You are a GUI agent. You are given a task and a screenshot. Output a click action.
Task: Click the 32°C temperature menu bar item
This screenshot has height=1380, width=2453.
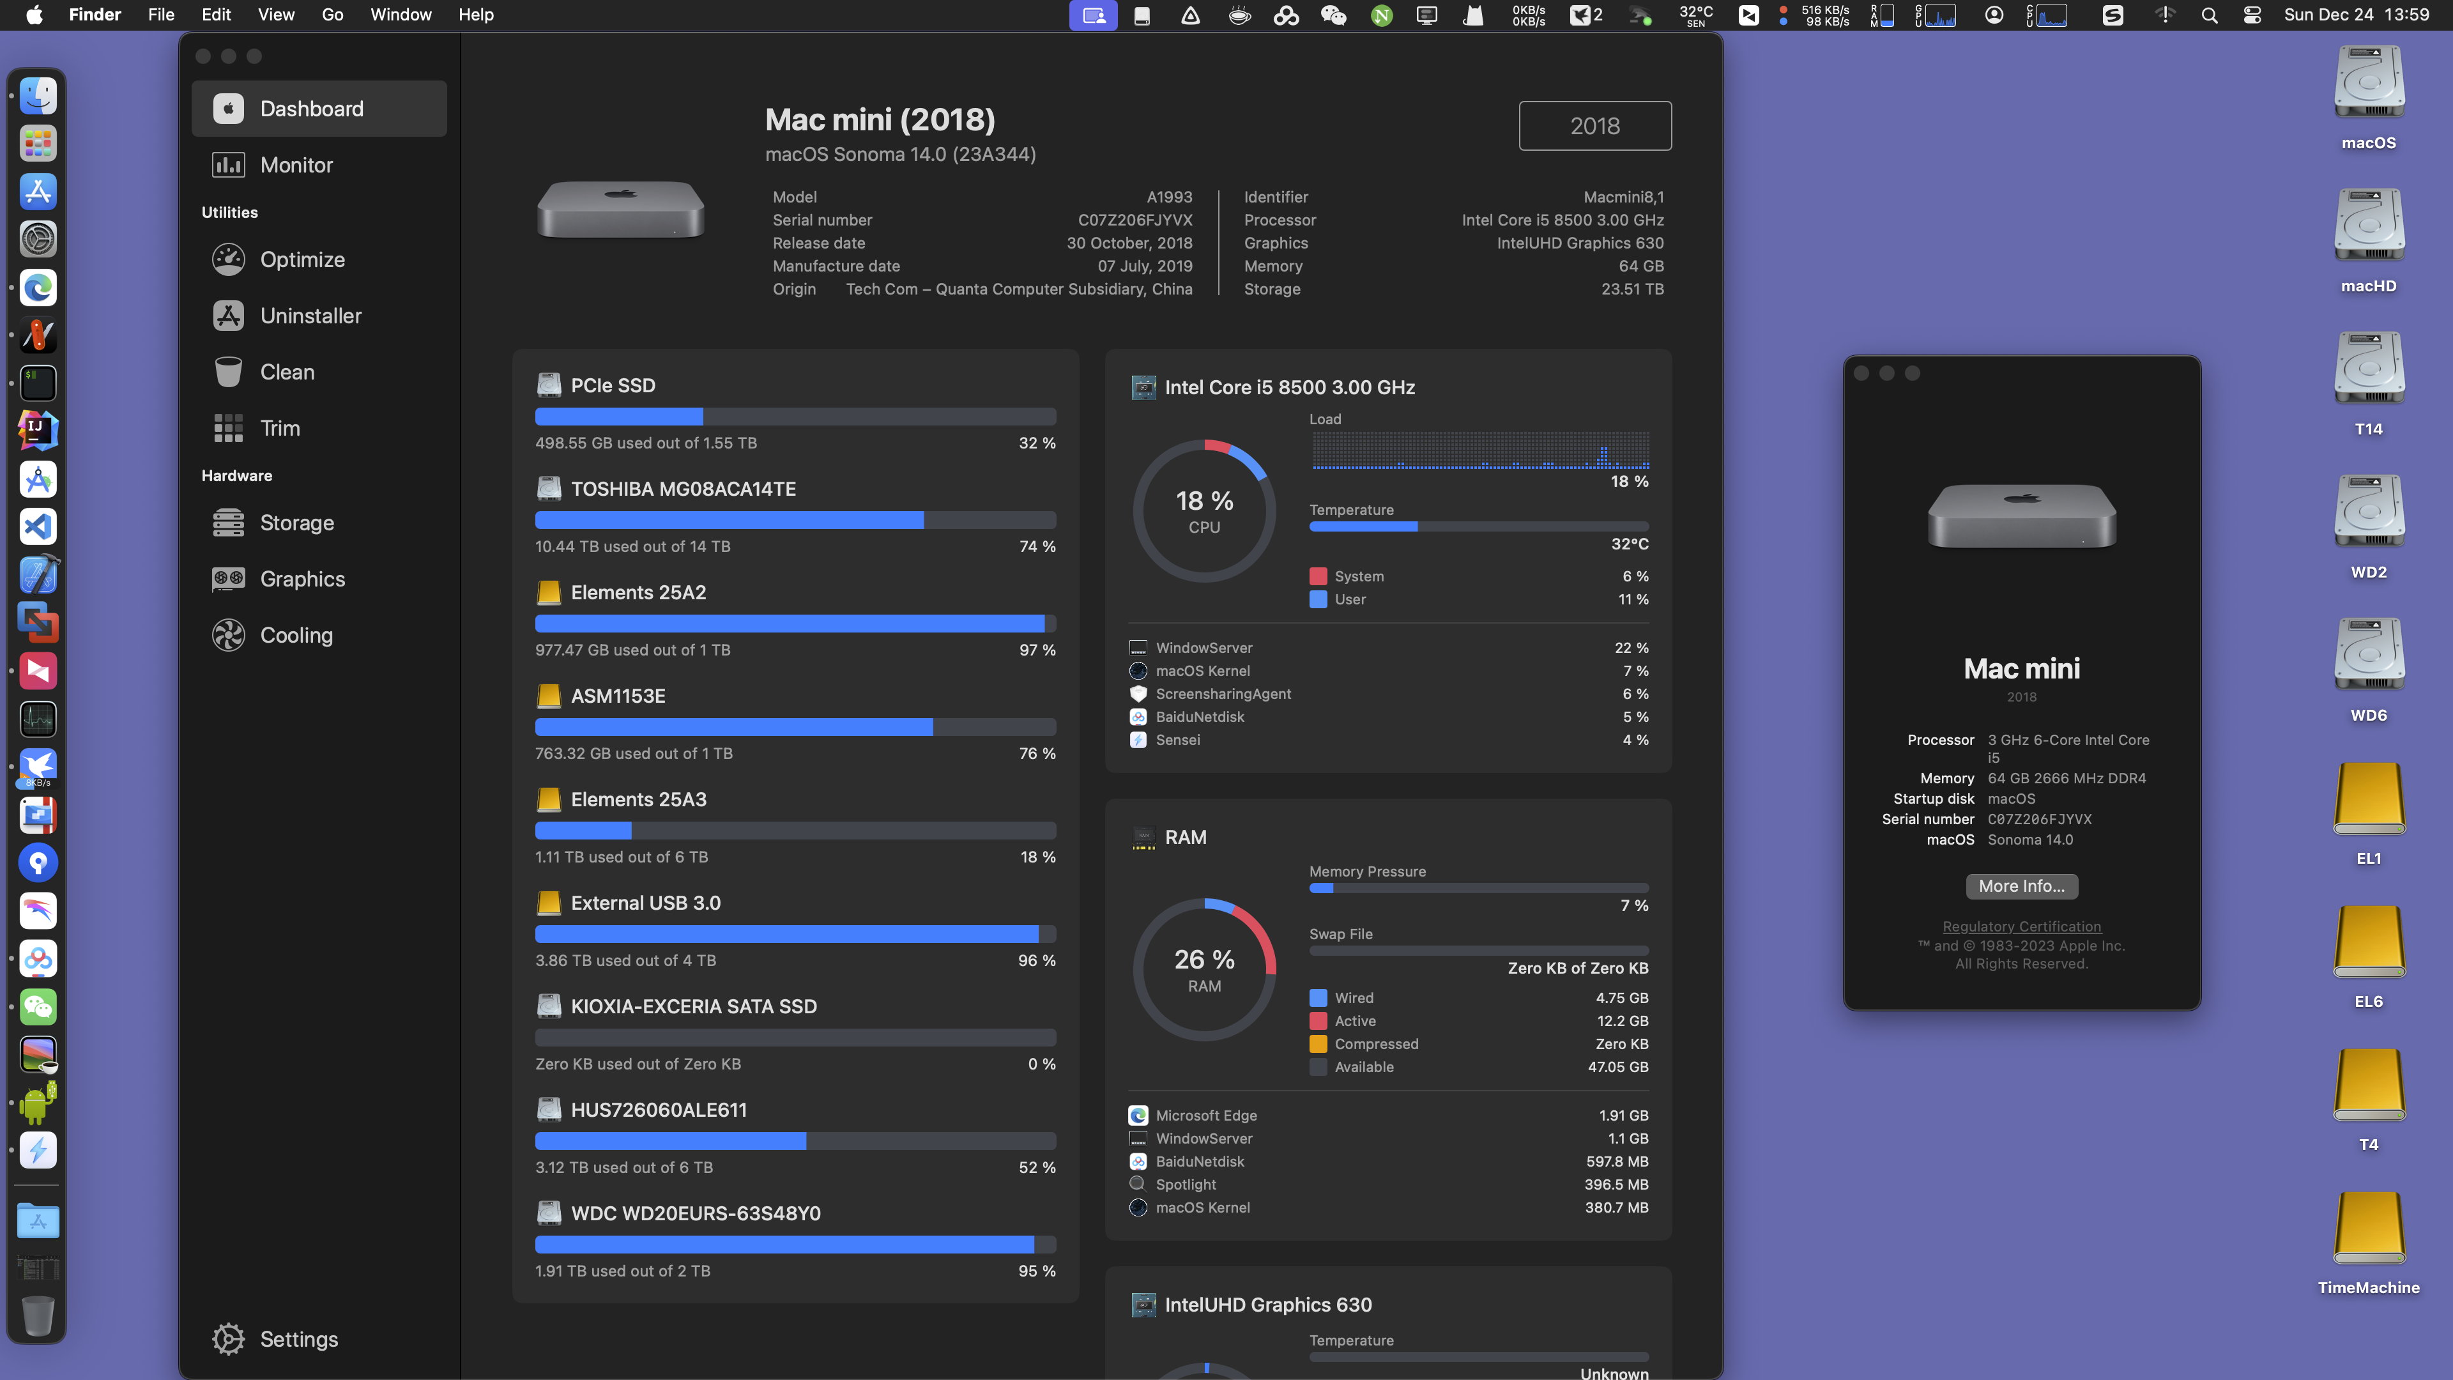(1696, 15)
